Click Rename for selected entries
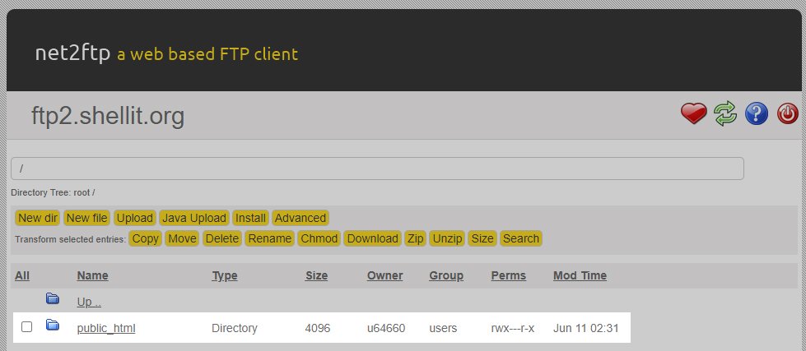Viewport: 806px width, 351px height. (270, 238)
